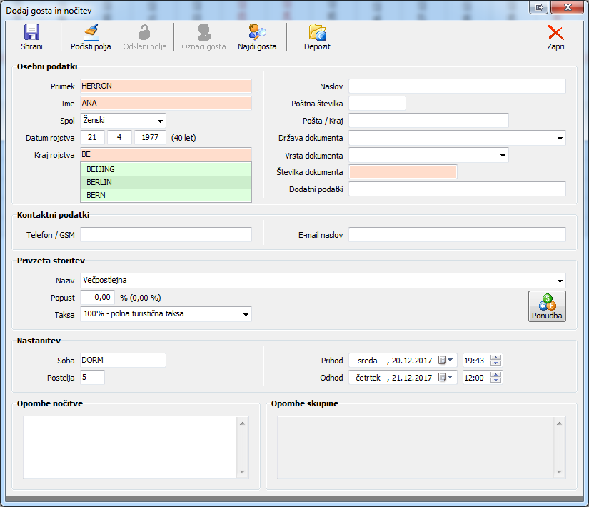Focus the Telefon / GSM field
The height and width of the screenshot is (507, 589).
[166, 235]
